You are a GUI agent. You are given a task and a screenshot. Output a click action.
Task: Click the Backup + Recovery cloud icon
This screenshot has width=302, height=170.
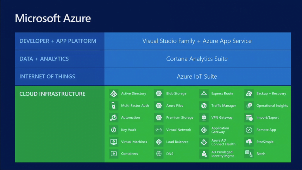click(249, 94)
